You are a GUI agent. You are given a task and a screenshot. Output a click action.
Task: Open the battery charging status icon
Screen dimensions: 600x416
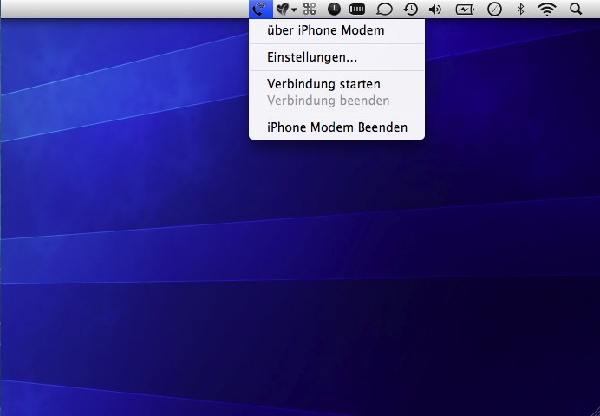coord(465,10)
